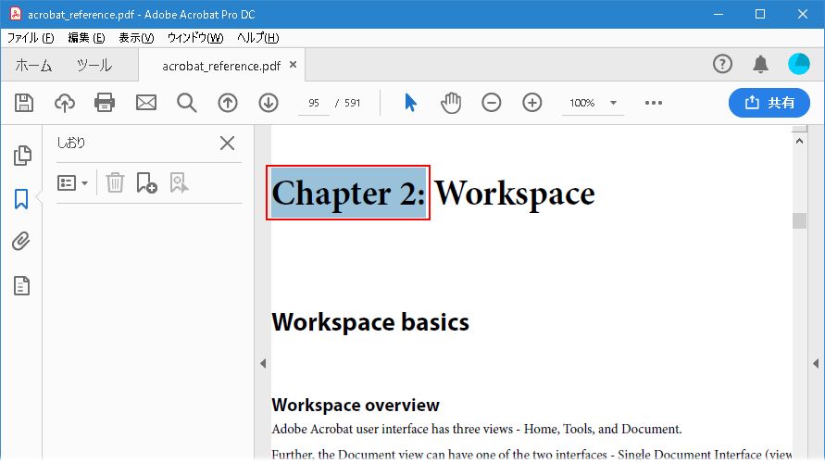The width and height of the screenshot is (825, 463).
Task: Collapse the left navigation pane arrow
Action: click(263, 363)
